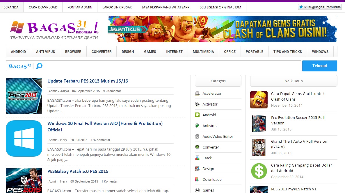
Task: Click the Twitter bird icon
Action: 300,7
